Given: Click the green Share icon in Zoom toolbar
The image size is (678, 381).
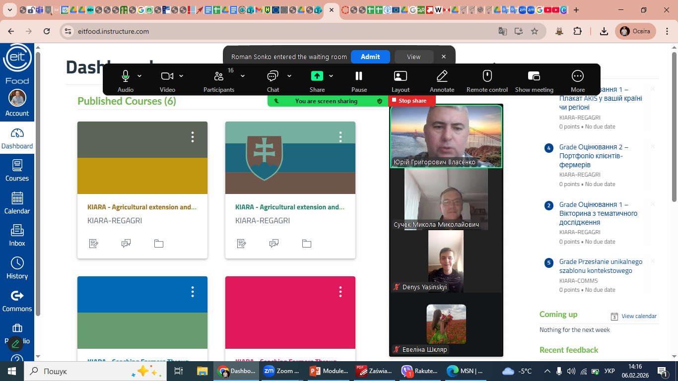Looking at the screenshot, I should [x=317, y=76].
